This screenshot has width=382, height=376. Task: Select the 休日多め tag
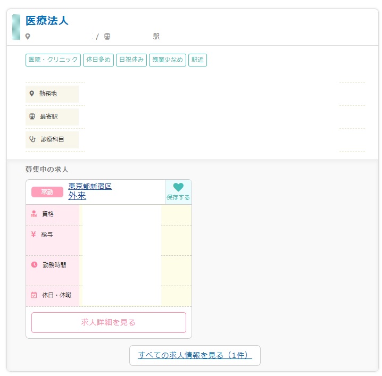tap(98, 60)
